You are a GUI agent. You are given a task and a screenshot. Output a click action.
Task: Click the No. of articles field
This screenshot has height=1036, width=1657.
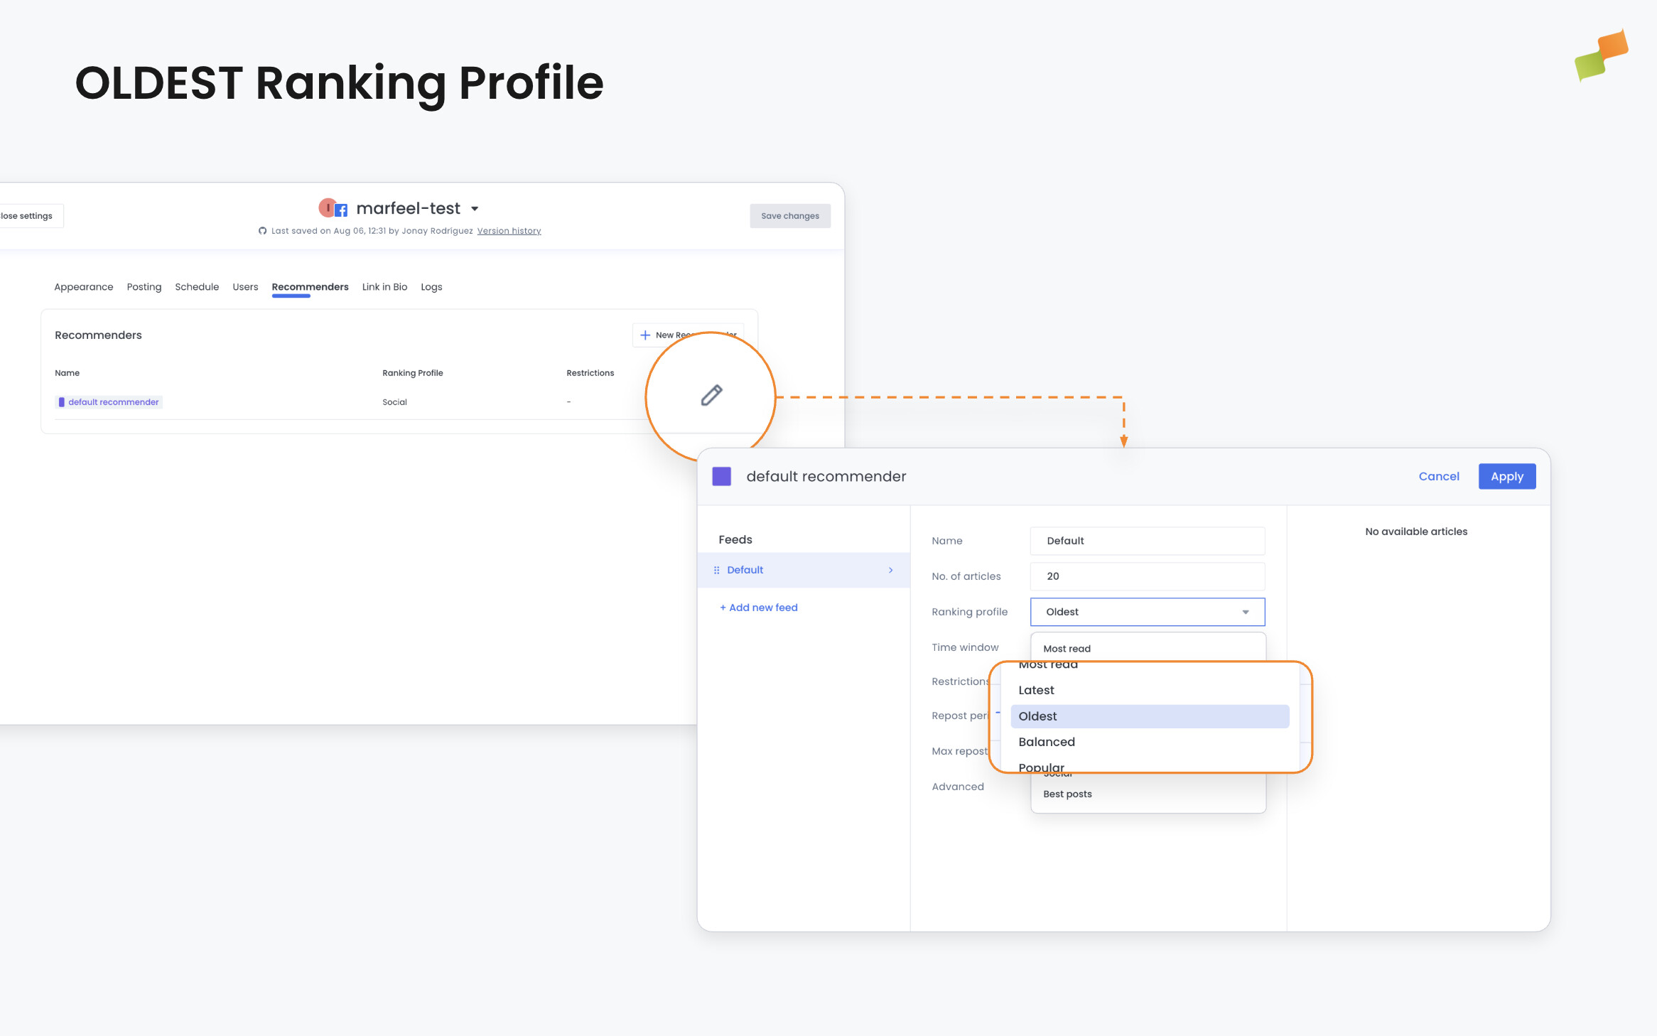pos(1147,576)
